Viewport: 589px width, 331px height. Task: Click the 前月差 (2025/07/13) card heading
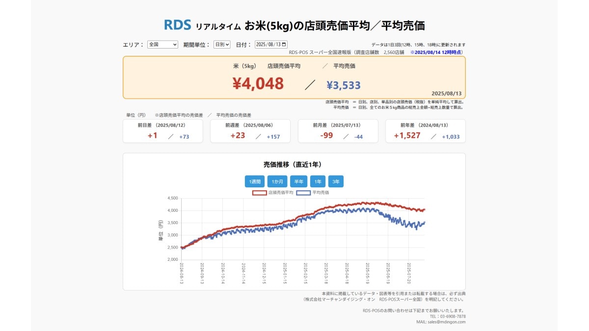[x=338, y=125]
